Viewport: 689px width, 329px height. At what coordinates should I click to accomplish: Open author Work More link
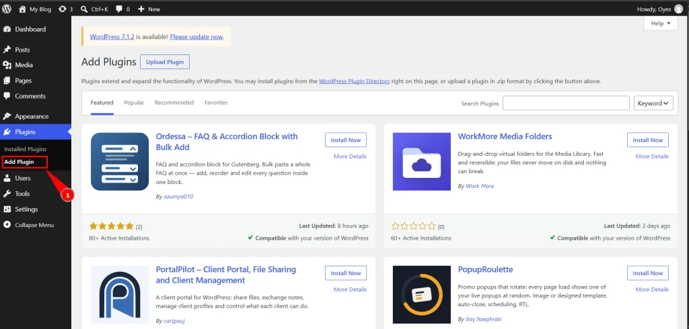[479, 186]
